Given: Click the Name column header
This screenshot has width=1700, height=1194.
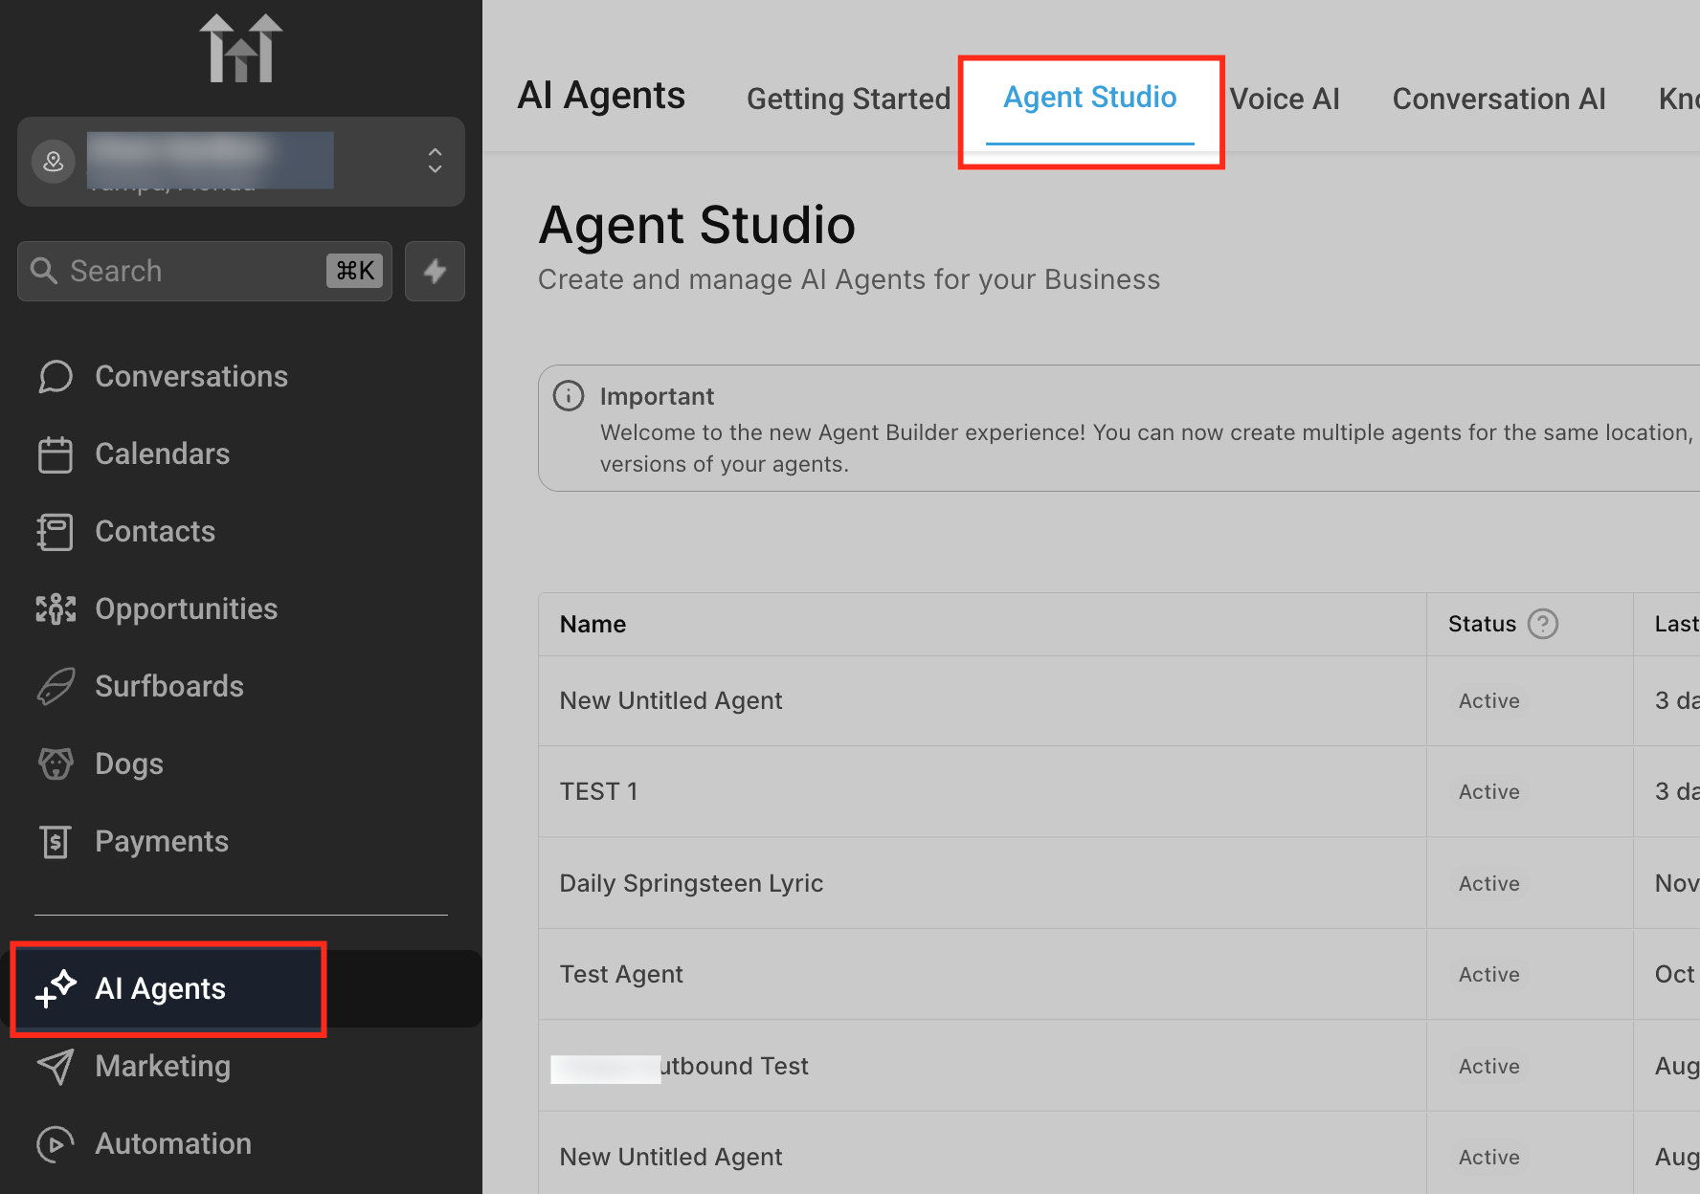Looking at the screenshot, I should (593, 624).
